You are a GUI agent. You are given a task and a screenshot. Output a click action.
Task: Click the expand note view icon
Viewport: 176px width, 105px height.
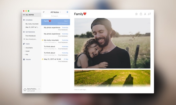pos(149,14)
